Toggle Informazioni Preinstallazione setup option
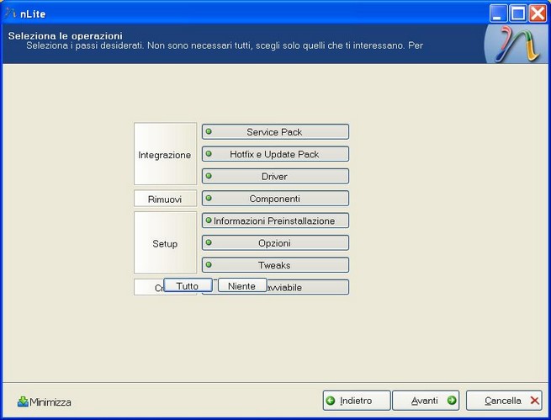 click(x=275, y=221)
